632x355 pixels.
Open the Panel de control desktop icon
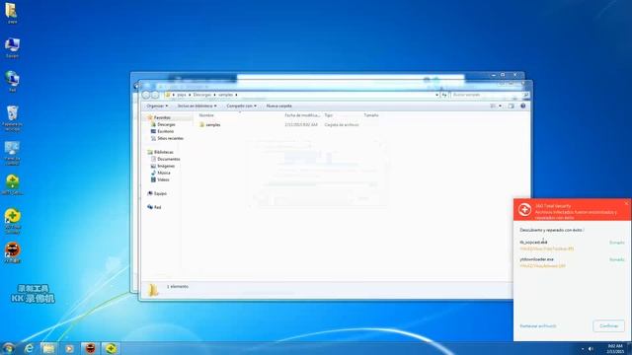point(12,153)
